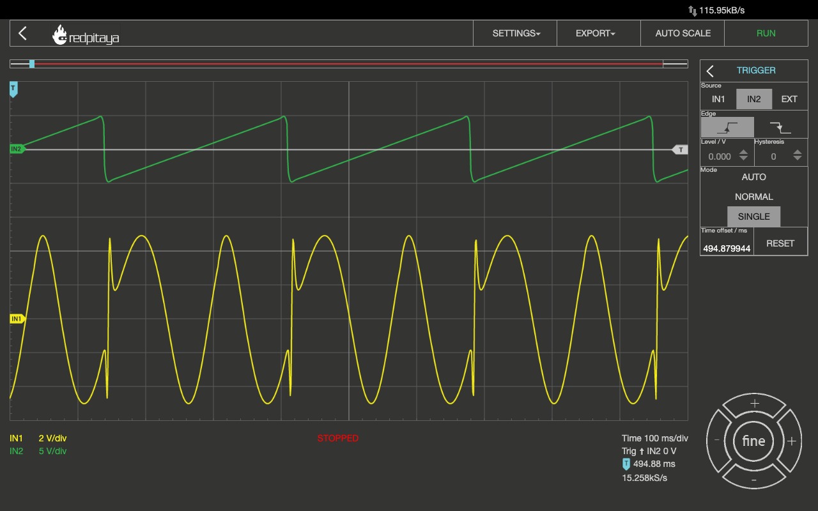Click the blue handle on the buffer overview bar

[32, 64]
